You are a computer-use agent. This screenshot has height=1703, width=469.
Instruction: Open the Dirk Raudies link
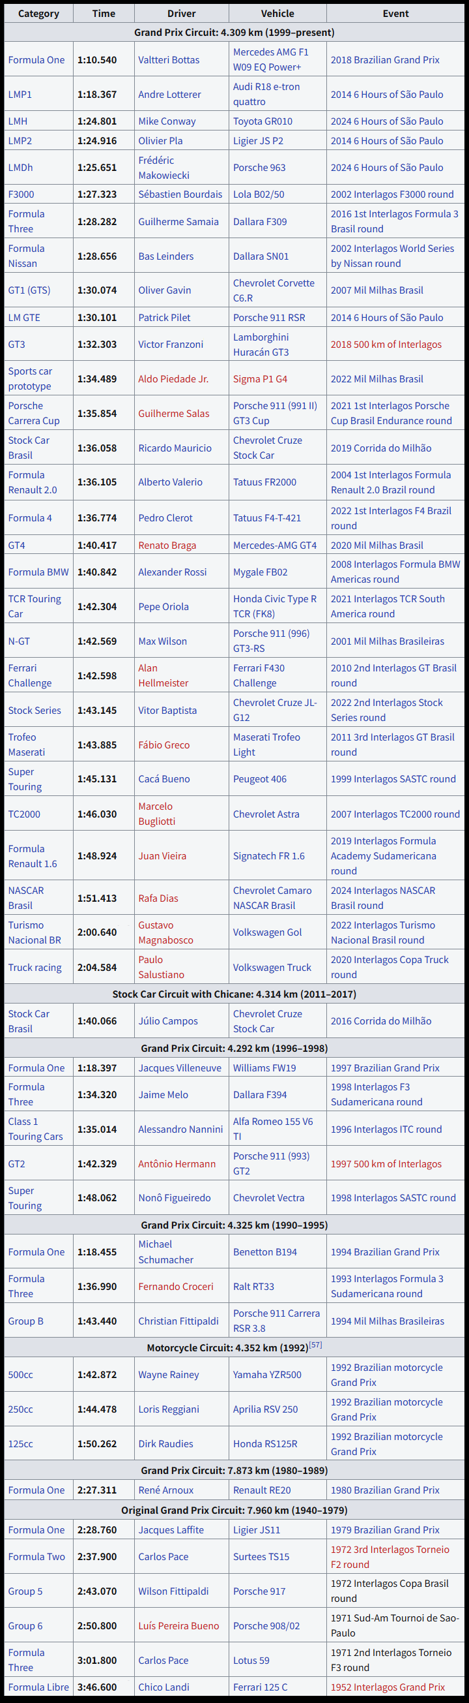[165, 1444]
